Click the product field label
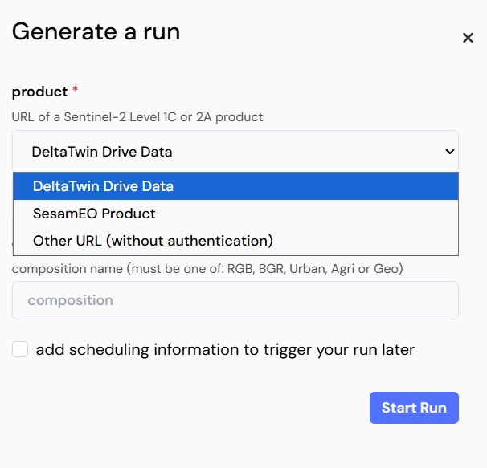 pyautogui.click(x=39, y=92)
